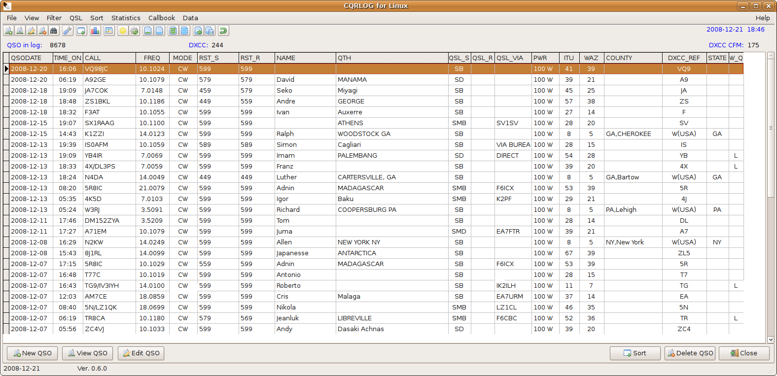Click the colored grid calendar toolbar icon

click(x=109, y=31)
